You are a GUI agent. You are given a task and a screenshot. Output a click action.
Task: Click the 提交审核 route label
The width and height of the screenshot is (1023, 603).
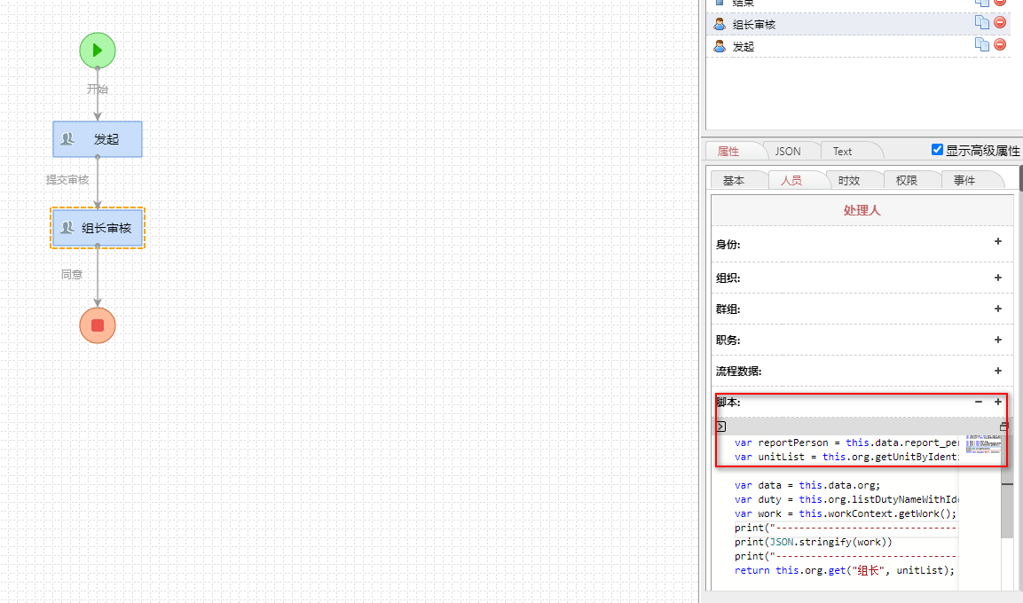(67, 179)
